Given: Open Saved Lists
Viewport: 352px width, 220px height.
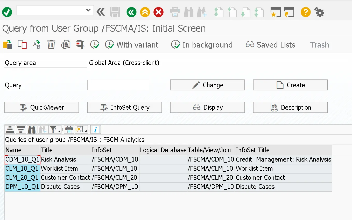Looking at the screenshot, I should click(270, 45).
